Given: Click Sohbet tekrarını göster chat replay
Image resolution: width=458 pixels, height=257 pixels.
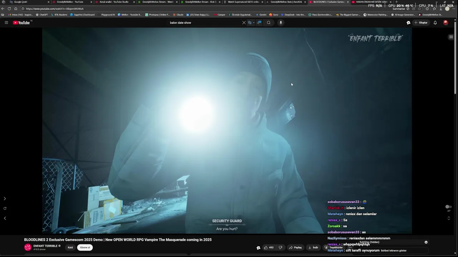Looking at the screenshot, I should pos(394,251).
